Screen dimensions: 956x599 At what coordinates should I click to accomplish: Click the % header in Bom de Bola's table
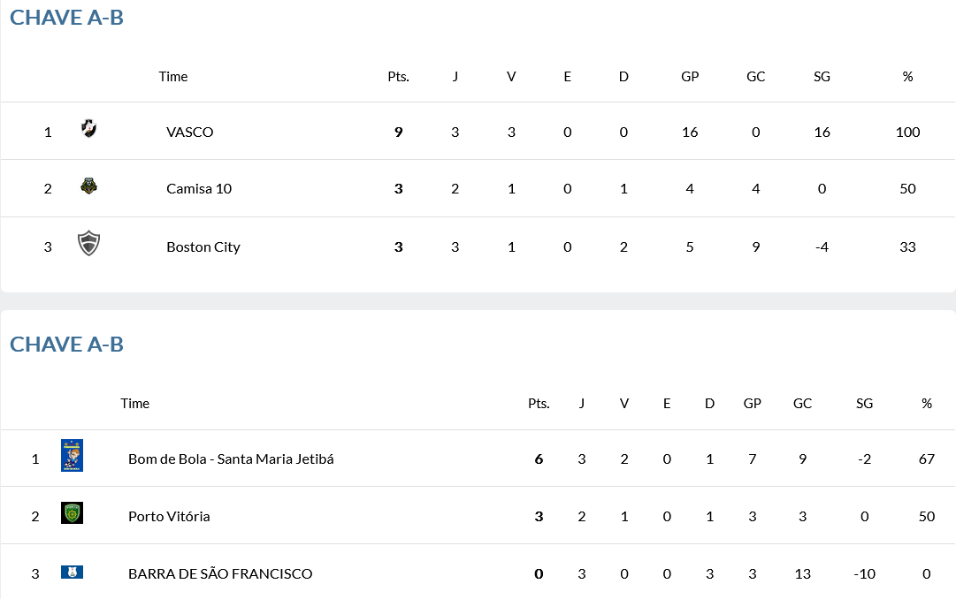coord(926,403)
